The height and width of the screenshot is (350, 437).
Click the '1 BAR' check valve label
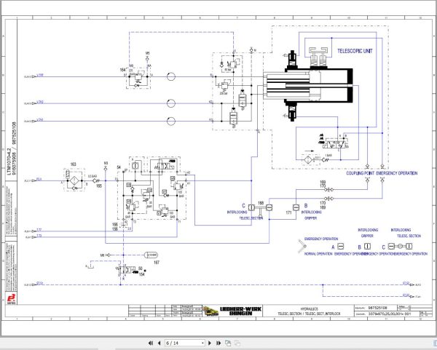pyautogui.click(x=328, y=156)
